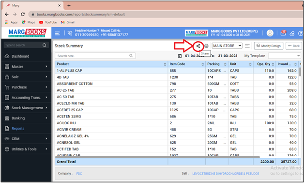Open notifications with 17 badge
Screen dimensions: 305x183
click(283, 33)
